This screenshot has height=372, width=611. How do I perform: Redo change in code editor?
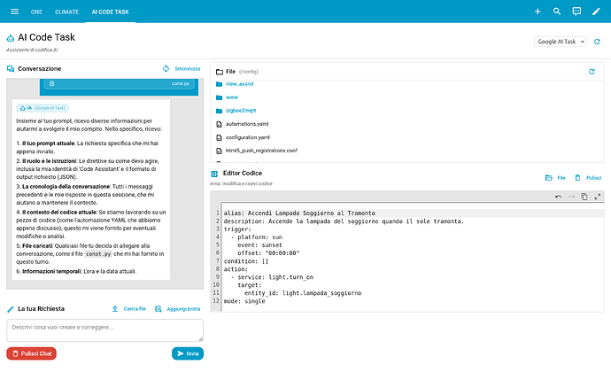click(571, 197)
